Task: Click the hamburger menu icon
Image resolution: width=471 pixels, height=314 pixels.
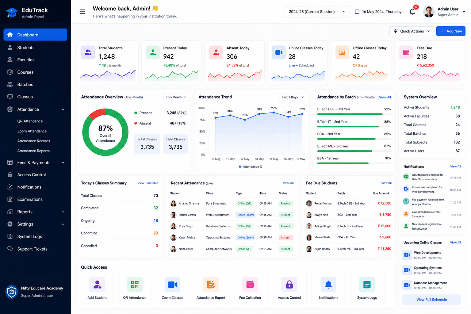Action: click(x=82, y=12)
